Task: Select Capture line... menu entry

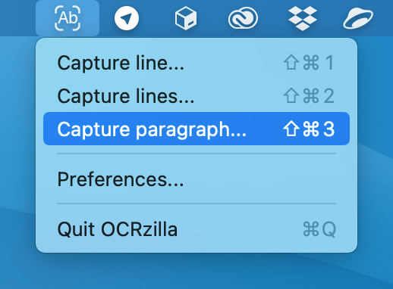Action: [x=196, y=63]
